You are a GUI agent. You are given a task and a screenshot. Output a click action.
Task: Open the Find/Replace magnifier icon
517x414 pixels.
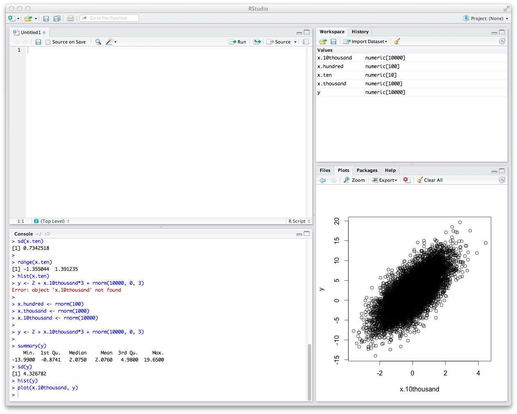98,42
